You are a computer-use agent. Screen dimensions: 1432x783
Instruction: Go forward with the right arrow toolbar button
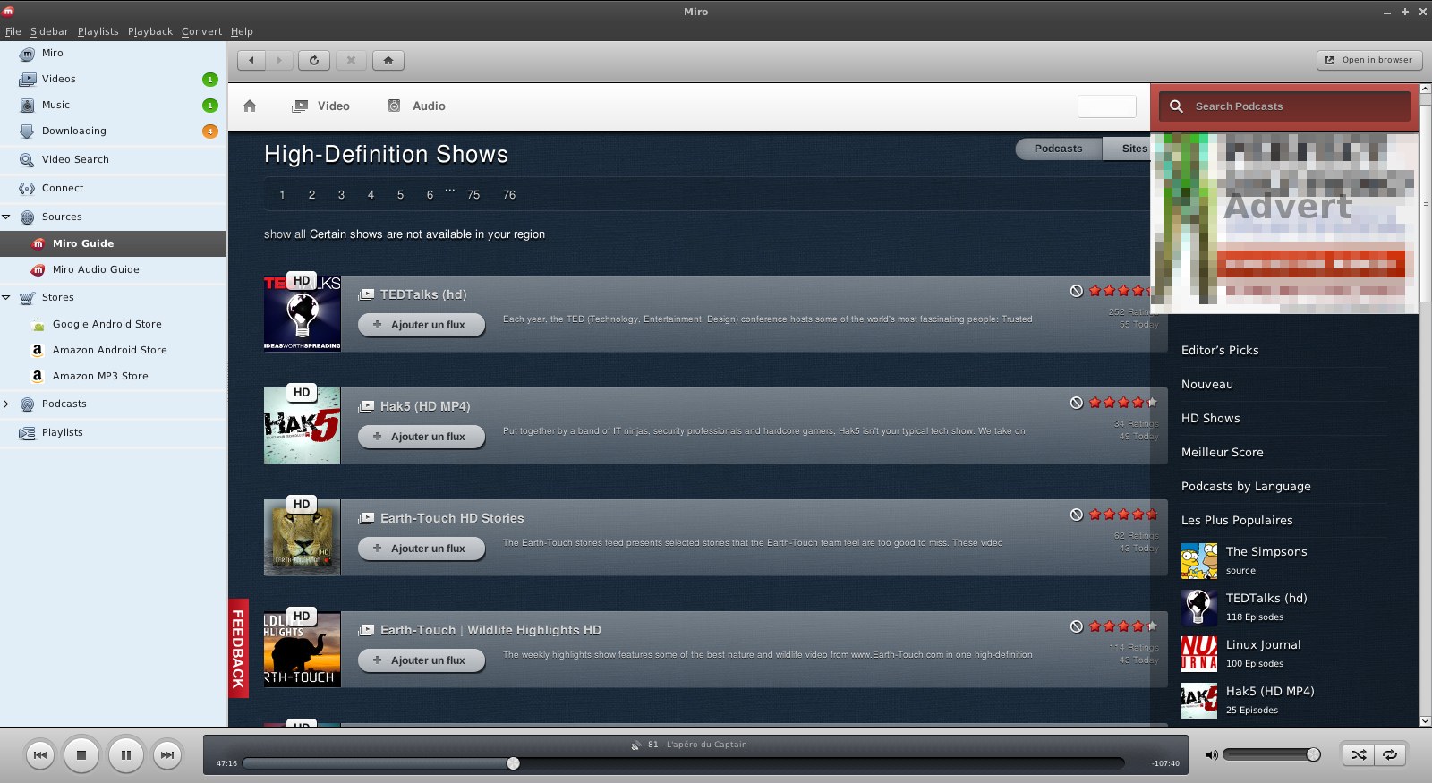click(279, 60)
